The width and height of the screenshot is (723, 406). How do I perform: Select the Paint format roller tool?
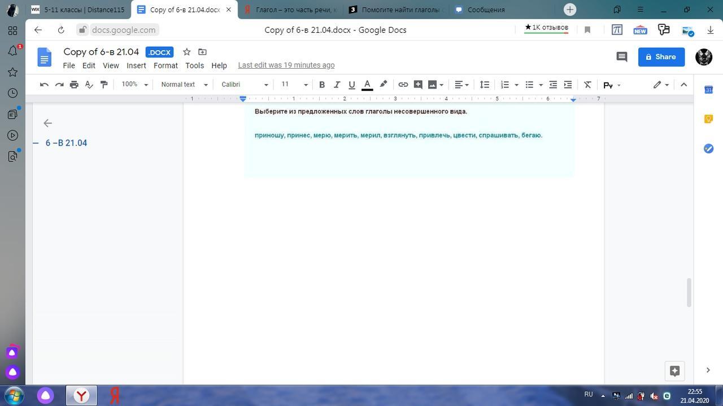coord(104,85)
